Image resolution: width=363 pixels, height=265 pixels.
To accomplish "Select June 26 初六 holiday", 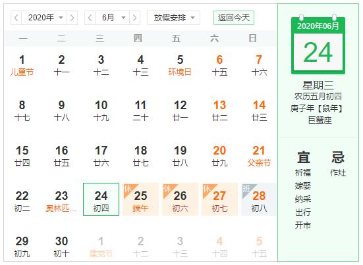I will pyautogui.click(x=180, y=199).
